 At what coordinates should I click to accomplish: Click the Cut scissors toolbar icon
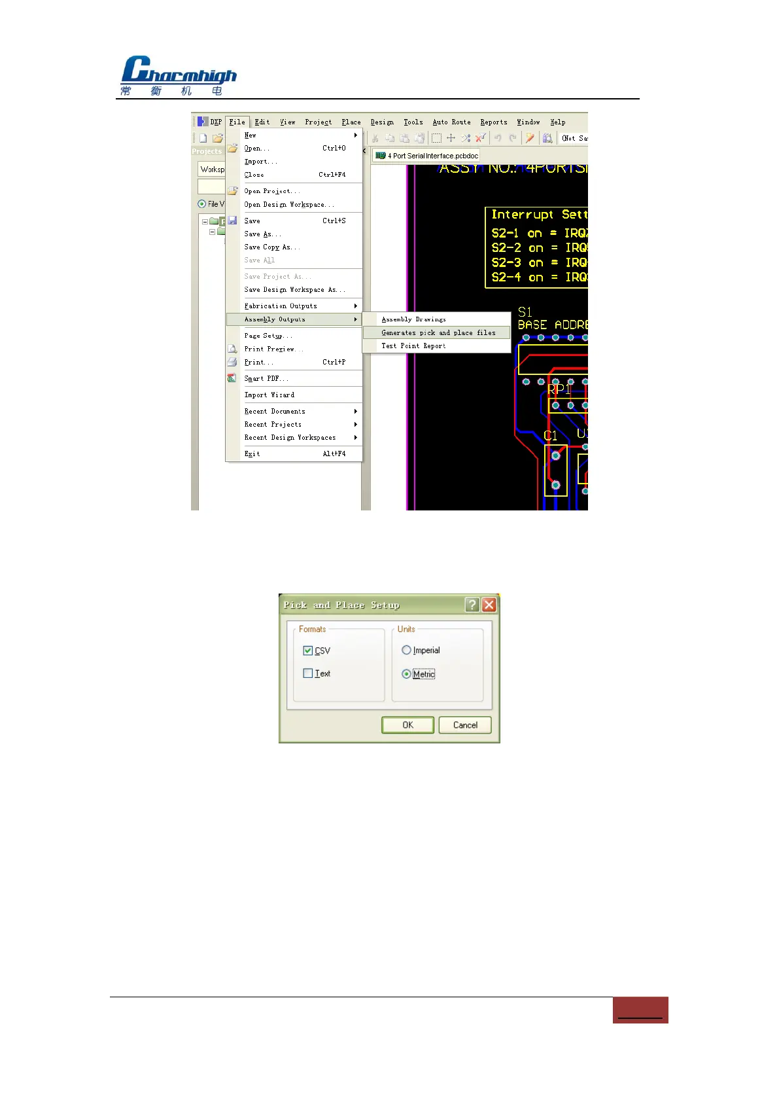tap(375, 138)
